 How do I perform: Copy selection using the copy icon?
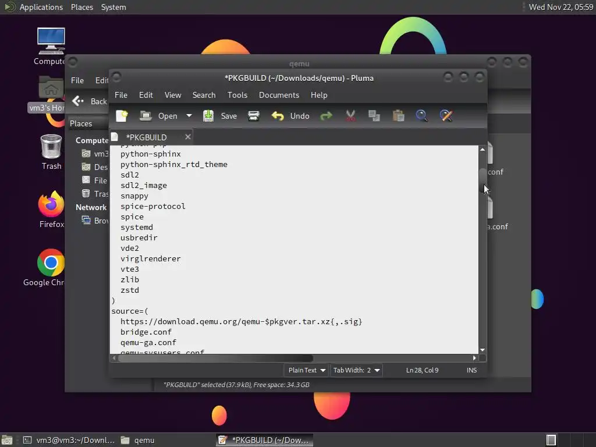[x=374, y=116]
